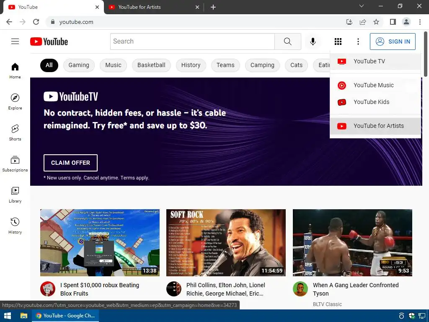Reload the page
This screenshot has height=322, width=429.
(36, 22)
